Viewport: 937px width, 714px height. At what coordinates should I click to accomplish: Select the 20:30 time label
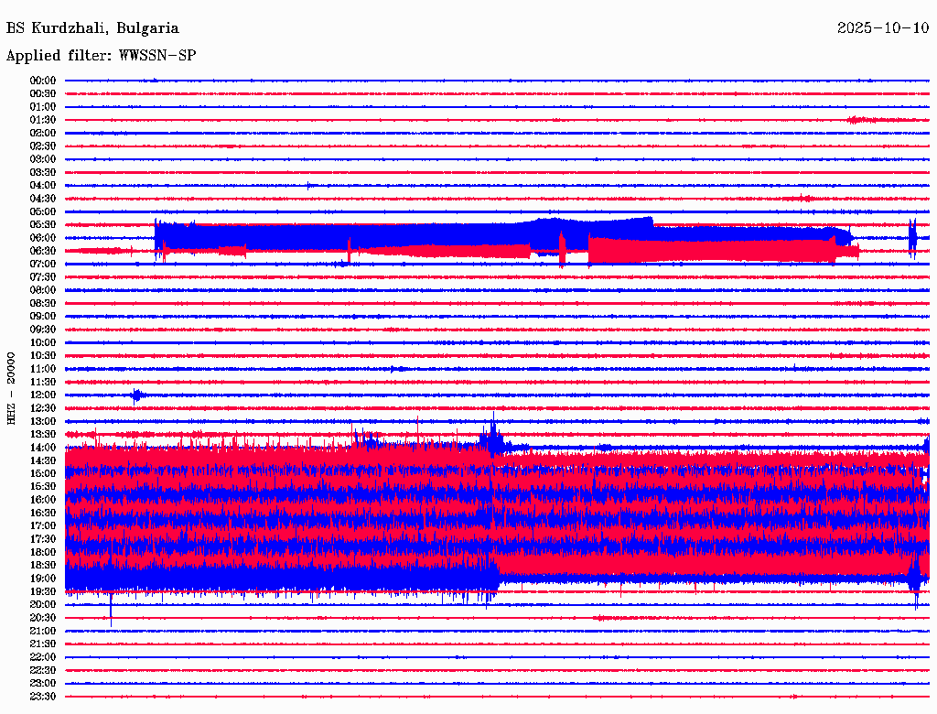point(43,618)
